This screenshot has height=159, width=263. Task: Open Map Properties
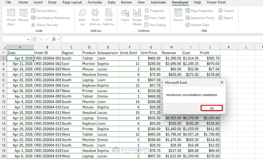click(x=199, y=11)
